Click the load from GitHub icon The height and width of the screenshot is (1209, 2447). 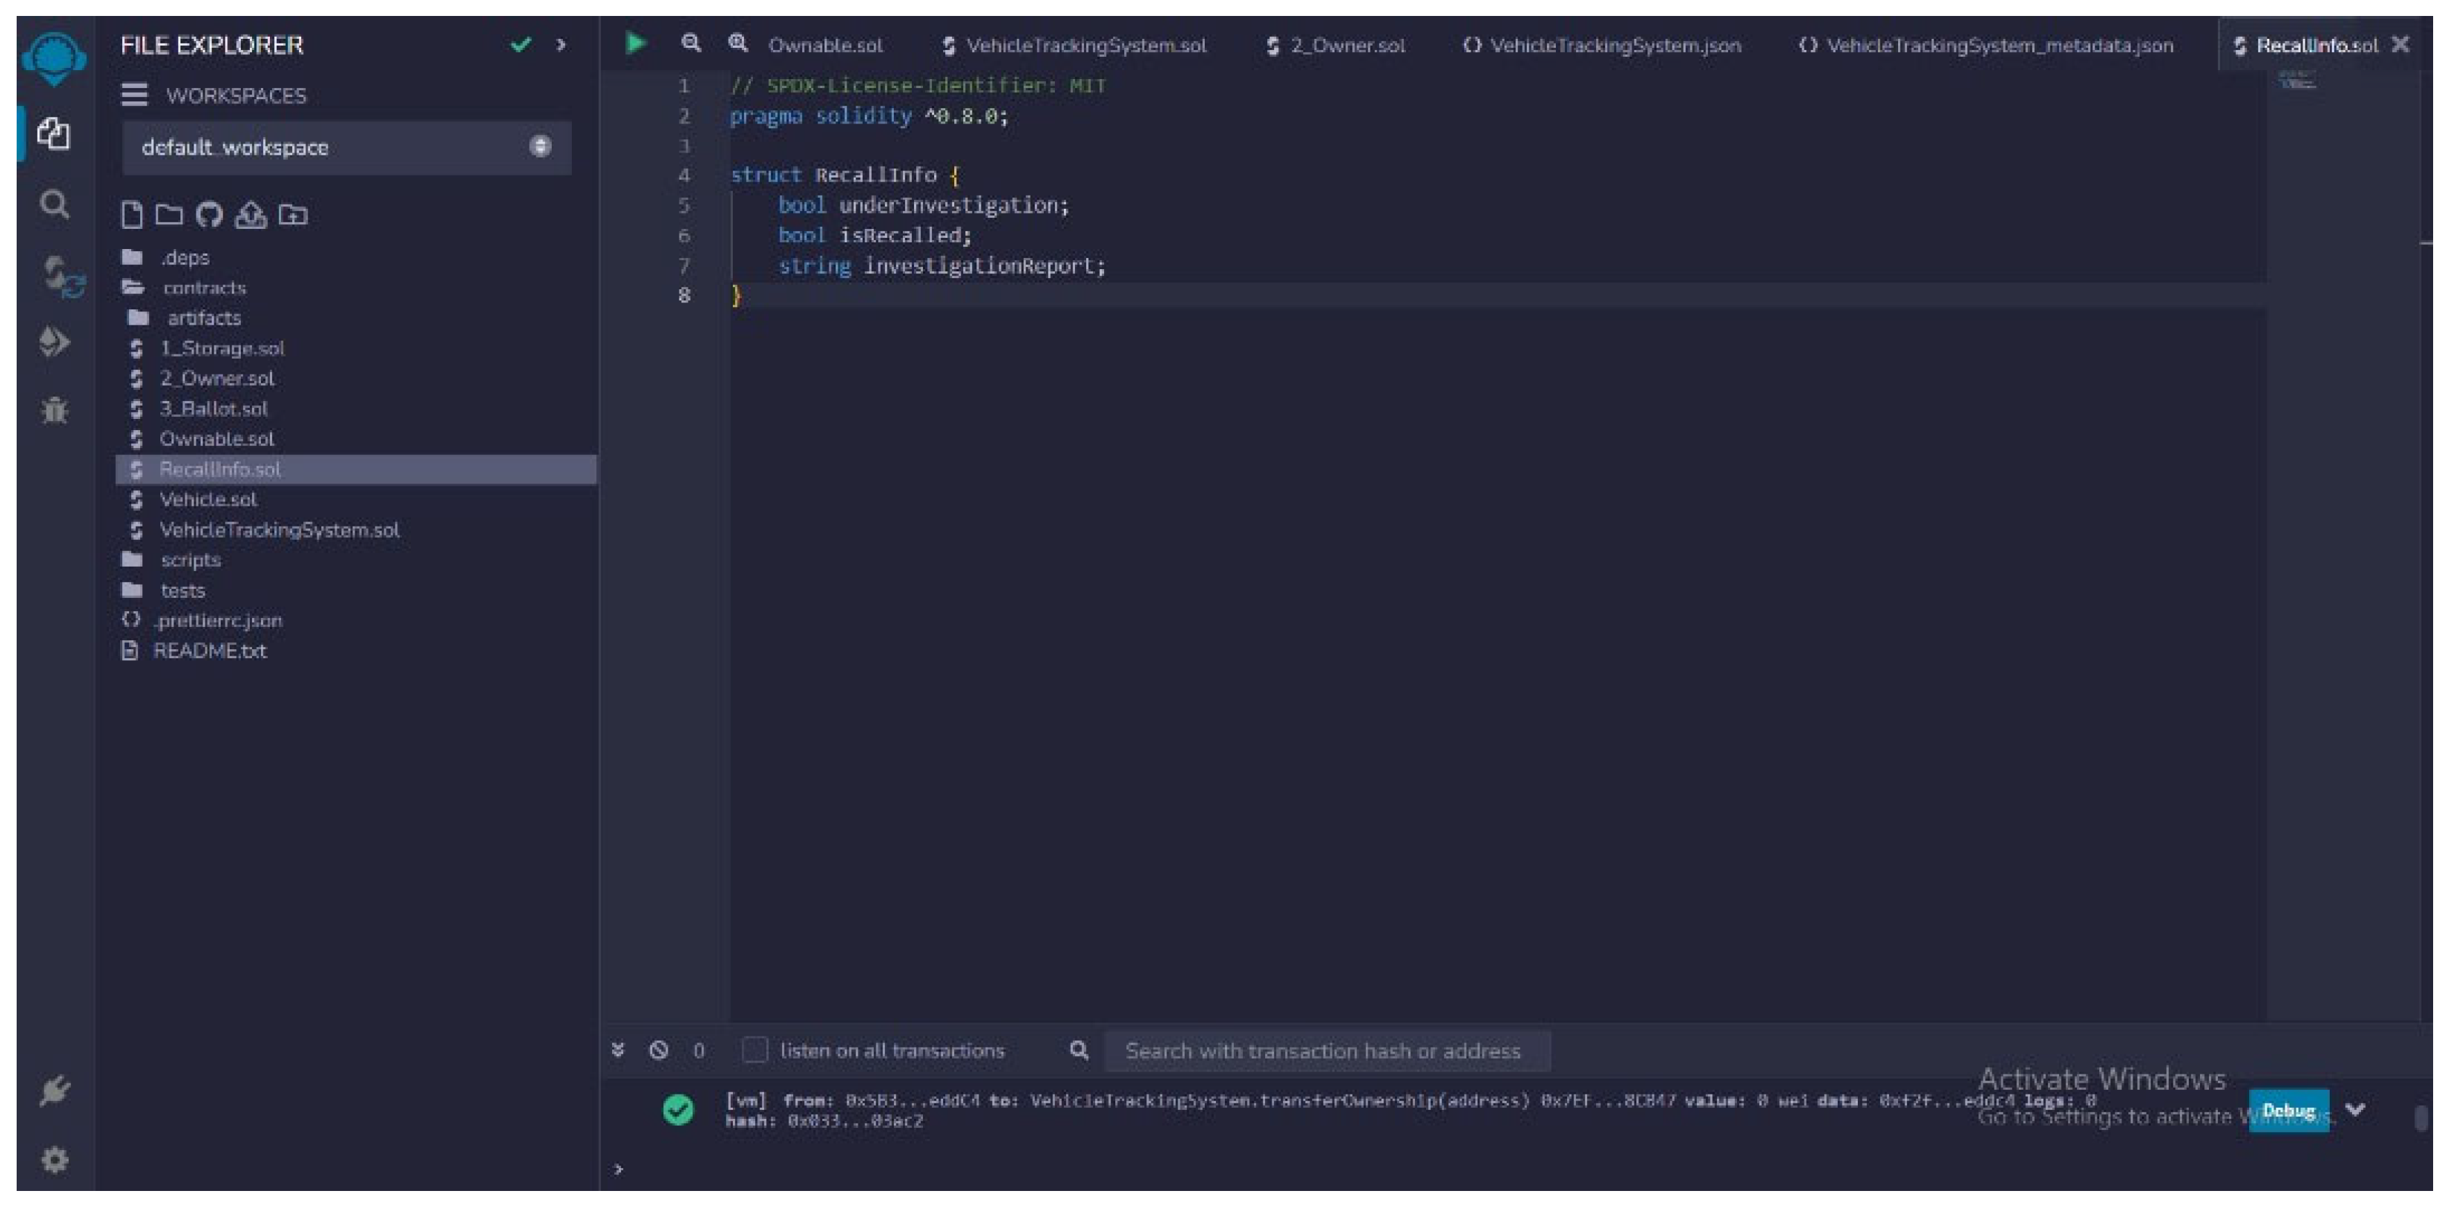tap(209, 216)
